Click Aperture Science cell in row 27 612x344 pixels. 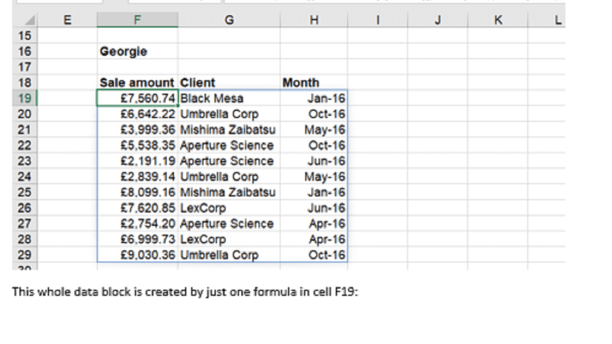tap(227, 224)
